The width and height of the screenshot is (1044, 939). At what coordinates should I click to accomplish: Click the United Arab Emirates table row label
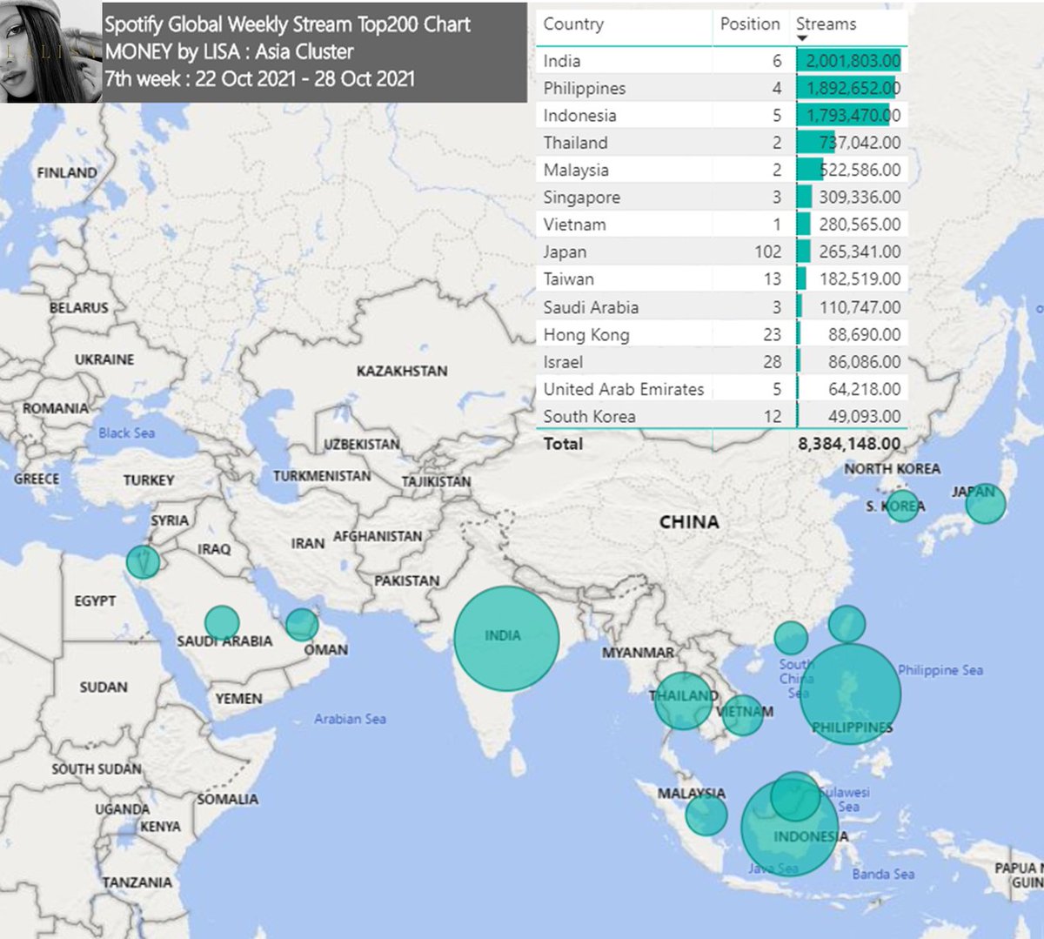(x=624, y=389)
